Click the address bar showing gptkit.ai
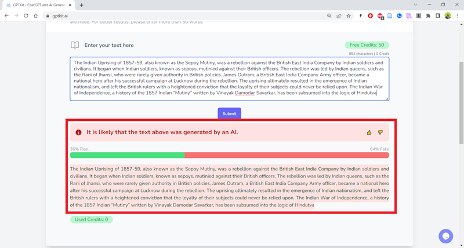Screen dimensions: 464x248 click(183, 16)
